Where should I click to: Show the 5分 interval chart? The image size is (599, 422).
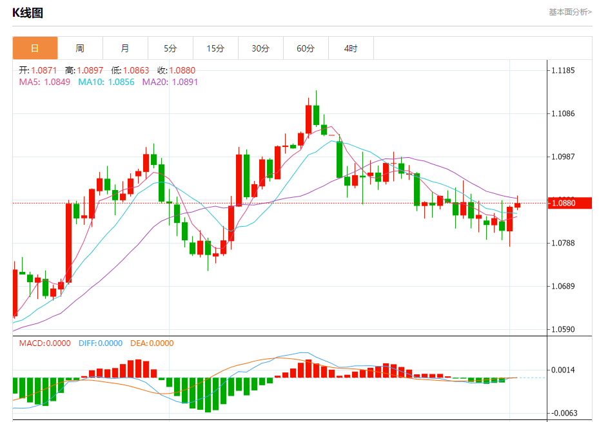(170, 48)
